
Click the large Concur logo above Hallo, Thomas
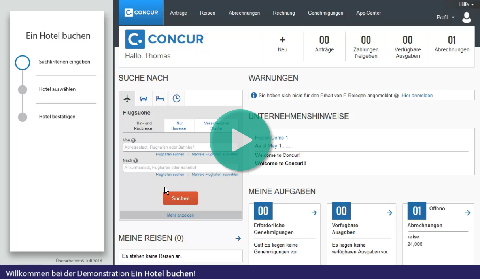[164, 39]
